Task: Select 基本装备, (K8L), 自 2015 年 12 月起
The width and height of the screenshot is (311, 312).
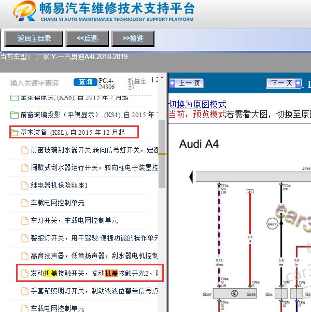Action: click(x=73, y=132)
